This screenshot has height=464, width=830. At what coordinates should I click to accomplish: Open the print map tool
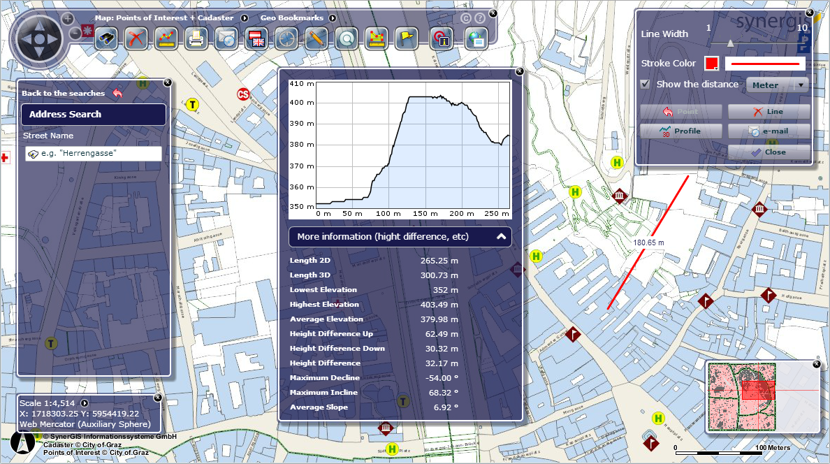pyautogui.click(x=196, y=38)
